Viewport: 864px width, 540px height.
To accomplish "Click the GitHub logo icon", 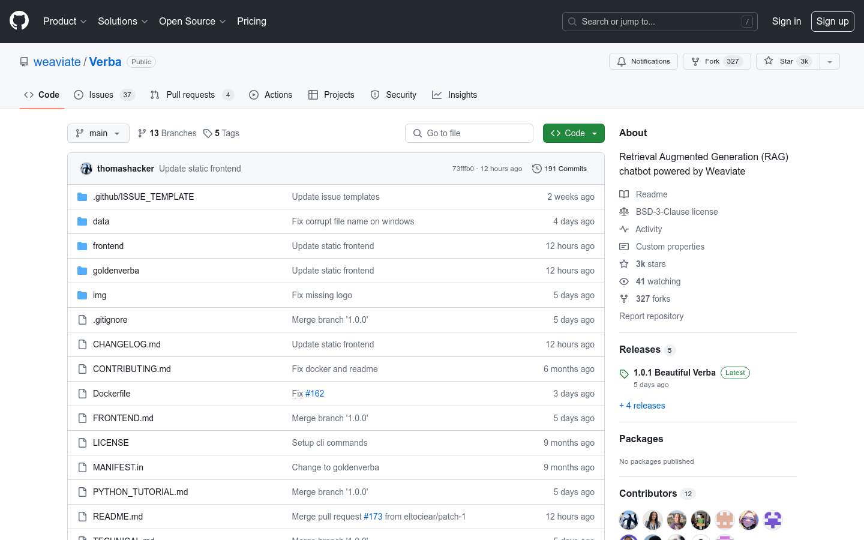I will (x=19, y=21).
